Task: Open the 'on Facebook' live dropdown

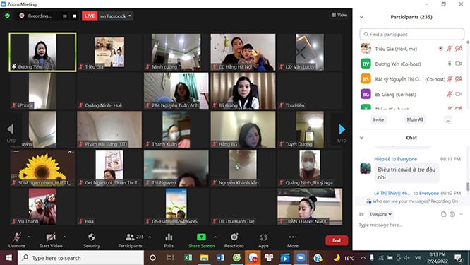Action: [116, 16]
